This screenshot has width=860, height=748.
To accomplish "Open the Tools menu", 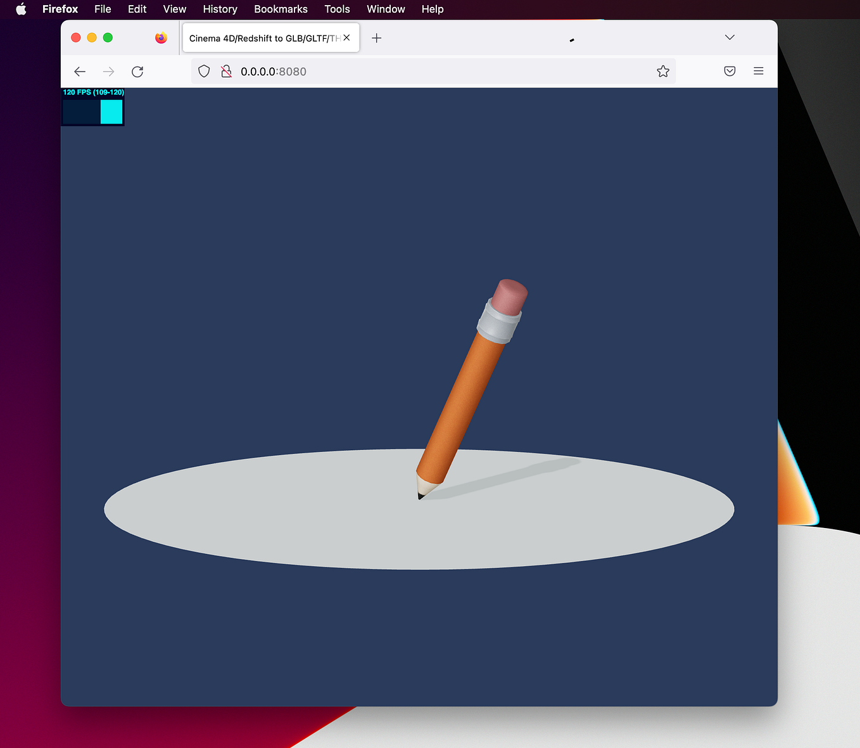I will (337, 9).
